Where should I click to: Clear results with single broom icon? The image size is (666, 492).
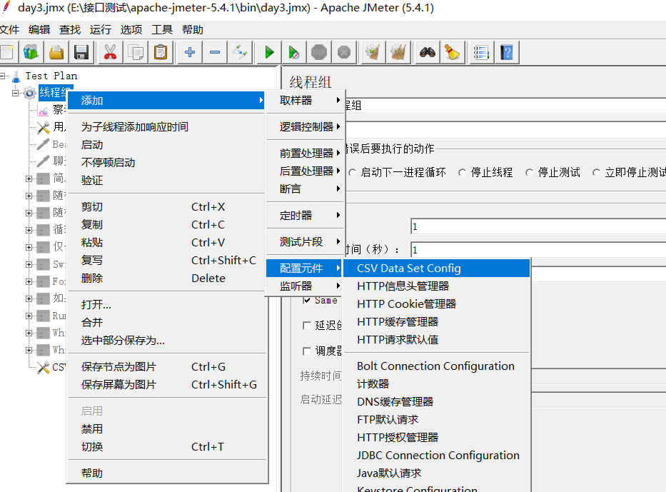(373, 52)
